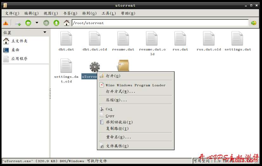The height and width of the screenshot is (166, 262).
Task: Click the status bar uTorrent.exe info text
Action: (54, 161)
